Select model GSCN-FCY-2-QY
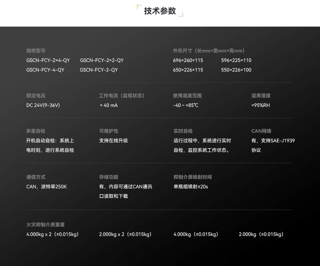320x266 pixels. point(99,70)
